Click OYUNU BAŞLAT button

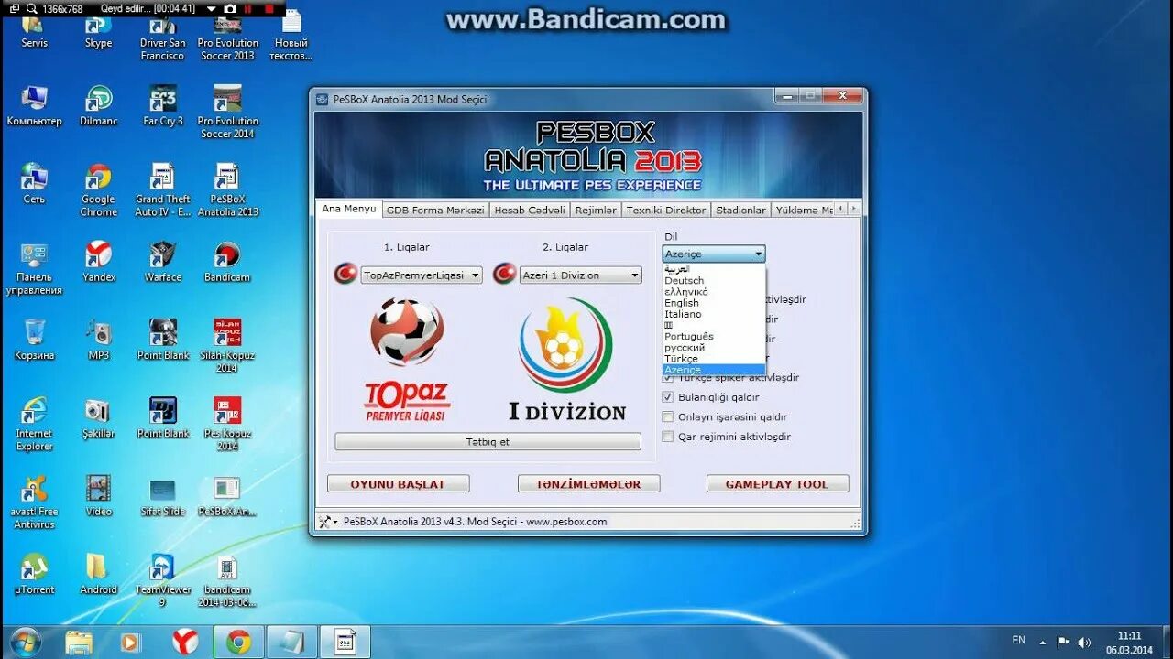(398, 484)
